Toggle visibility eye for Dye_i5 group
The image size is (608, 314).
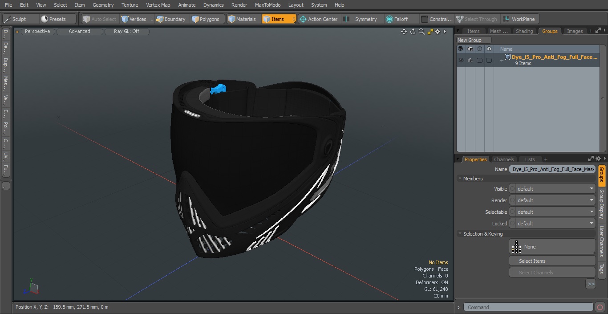(x=461, y=60)
